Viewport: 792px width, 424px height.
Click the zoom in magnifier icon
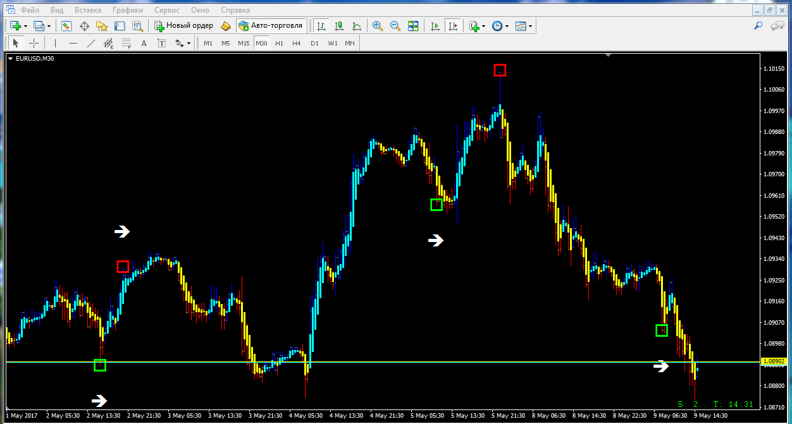378,26
